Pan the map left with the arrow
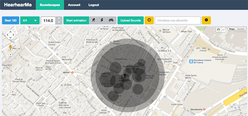The height and width of the screenshot is (116, 248). click(x=7, y=35)
